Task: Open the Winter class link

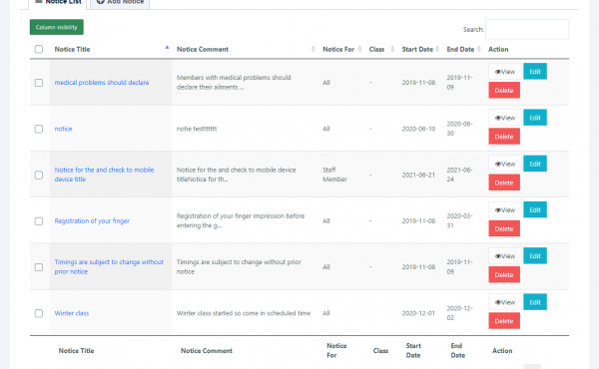Action: (72, 313)
